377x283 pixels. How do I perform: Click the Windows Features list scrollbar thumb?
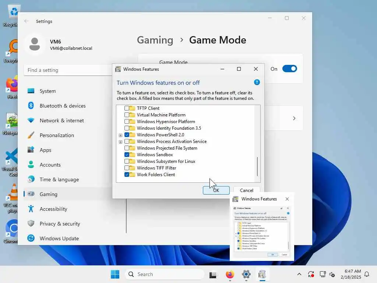[257, 167]
